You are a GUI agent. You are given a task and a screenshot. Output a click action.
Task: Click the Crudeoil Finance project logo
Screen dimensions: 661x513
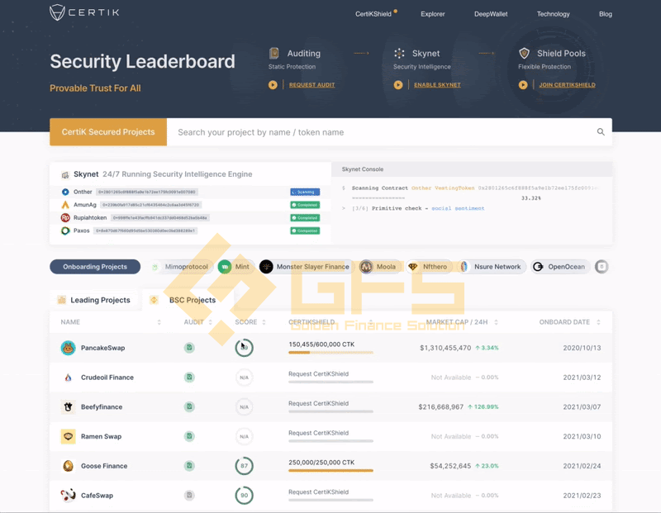[x=68, y=378]
